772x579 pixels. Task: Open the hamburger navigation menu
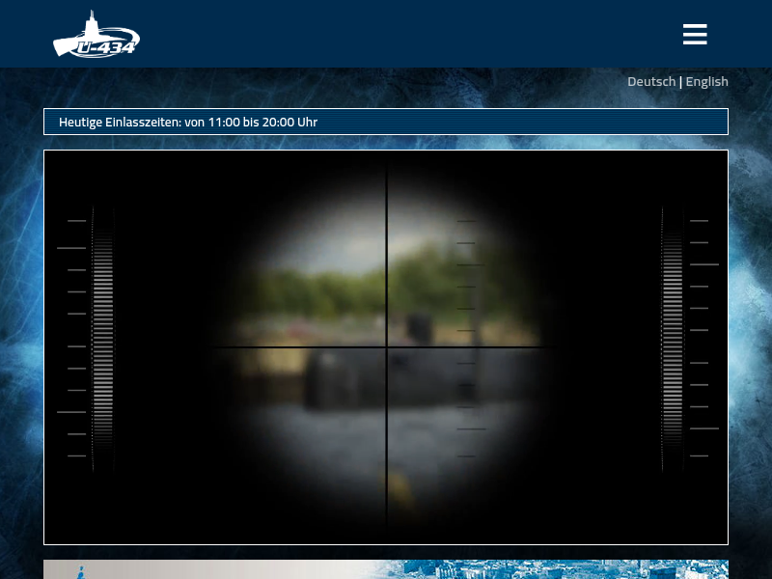(695, 35)
